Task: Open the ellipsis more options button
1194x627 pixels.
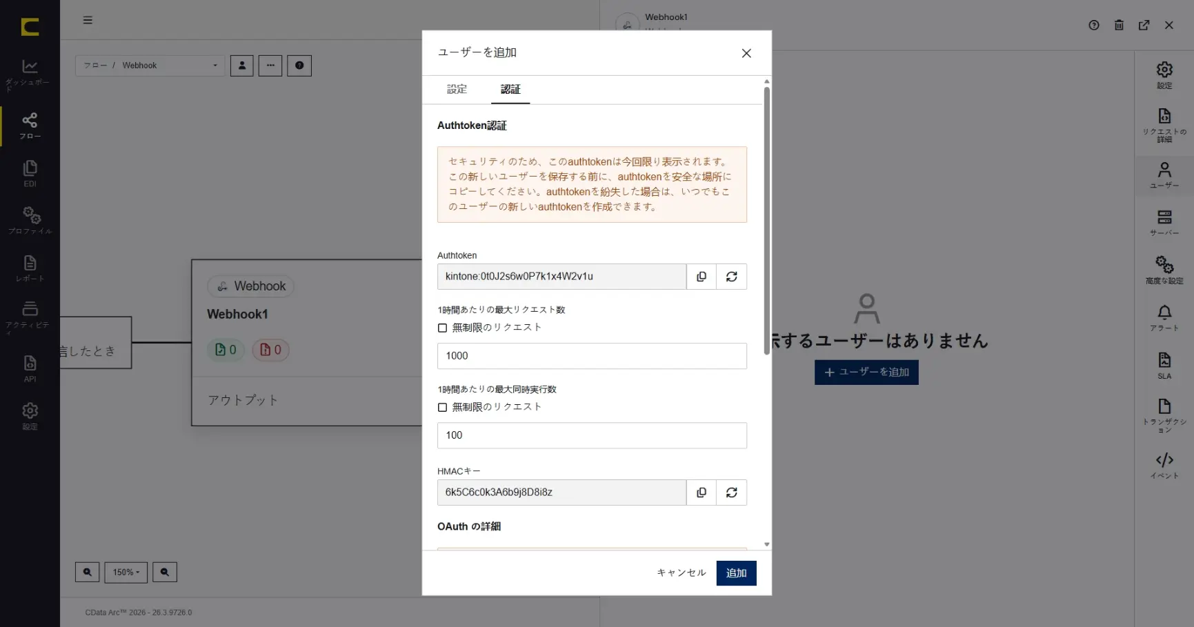Action: (x=270, y=66)
